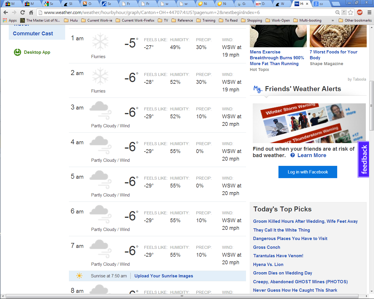Click the Log in with Facebook button
374x299 pixels.
point(308,172)
